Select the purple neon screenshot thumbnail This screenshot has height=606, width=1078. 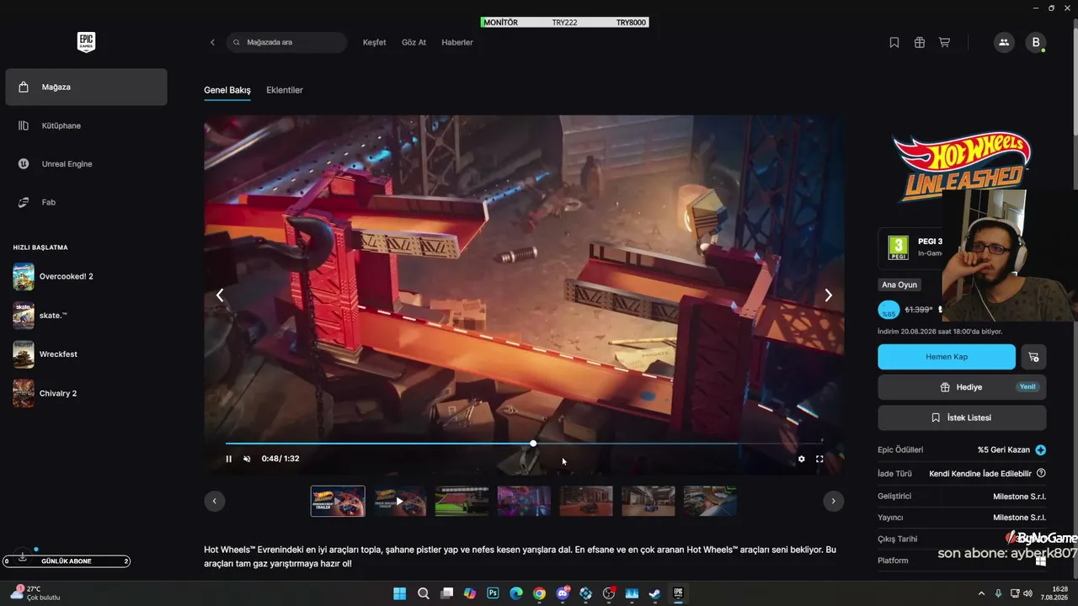click(524, 501)
